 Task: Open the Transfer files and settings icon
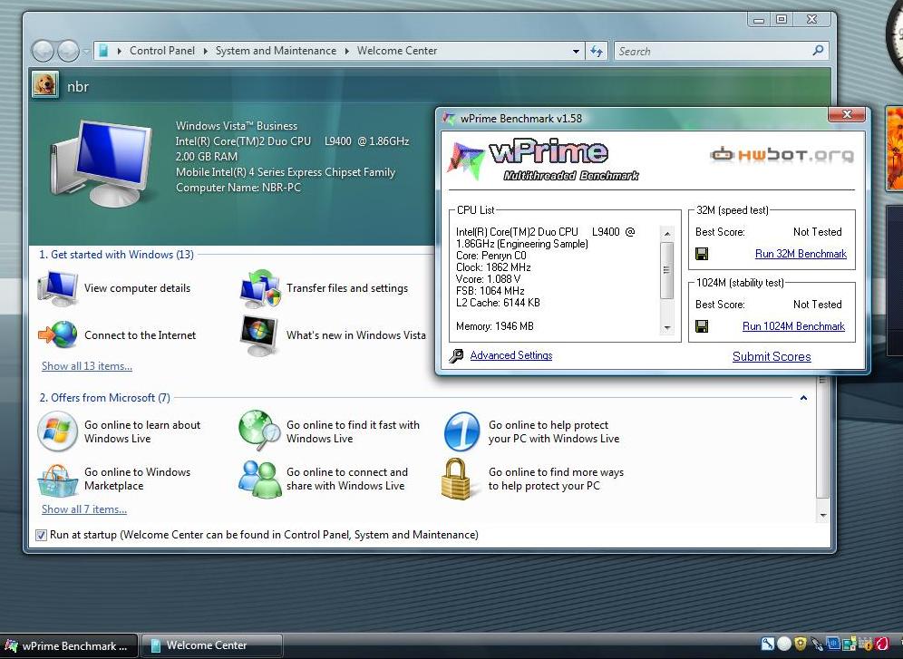(260, 287)
